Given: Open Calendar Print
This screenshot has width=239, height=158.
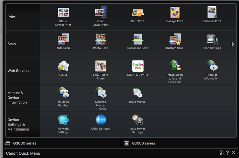Looking at the screenshot, I should (212, 15).
